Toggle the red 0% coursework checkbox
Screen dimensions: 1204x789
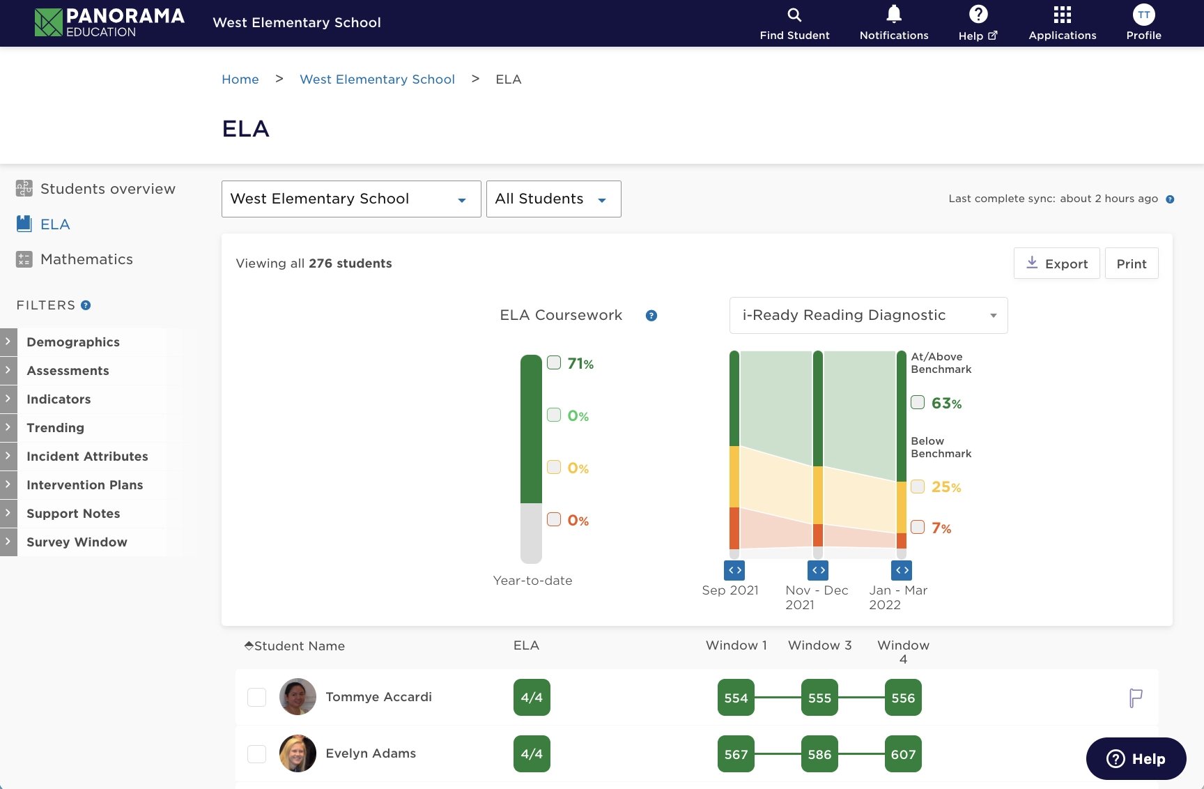tap(554, 519)
